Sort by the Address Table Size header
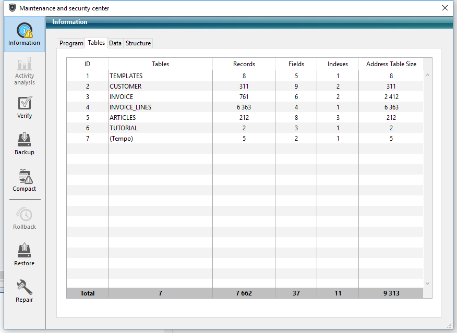The height and width of the screenshot is (333, 457). click(x=391, y=64)
